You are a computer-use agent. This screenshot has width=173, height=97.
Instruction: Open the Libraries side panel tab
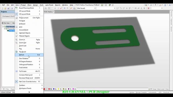point(171,29)
